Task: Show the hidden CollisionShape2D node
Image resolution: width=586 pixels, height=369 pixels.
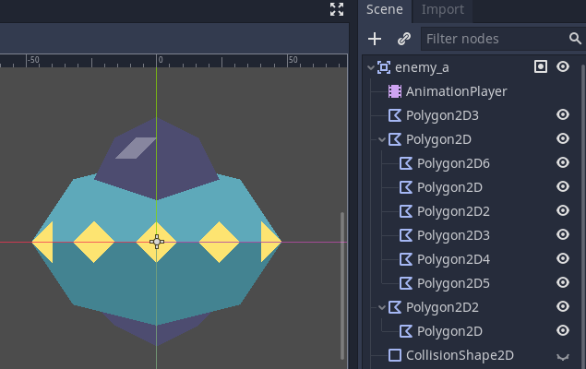Action: coord(562,357)
